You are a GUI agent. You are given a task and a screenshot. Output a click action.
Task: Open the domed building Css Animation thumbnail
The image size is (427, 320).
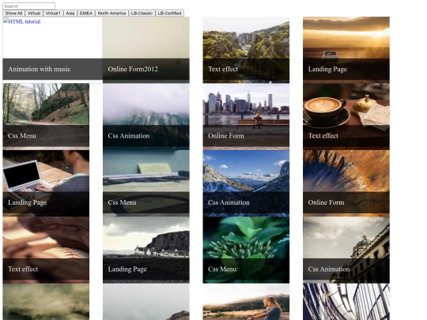pos(346,250)
